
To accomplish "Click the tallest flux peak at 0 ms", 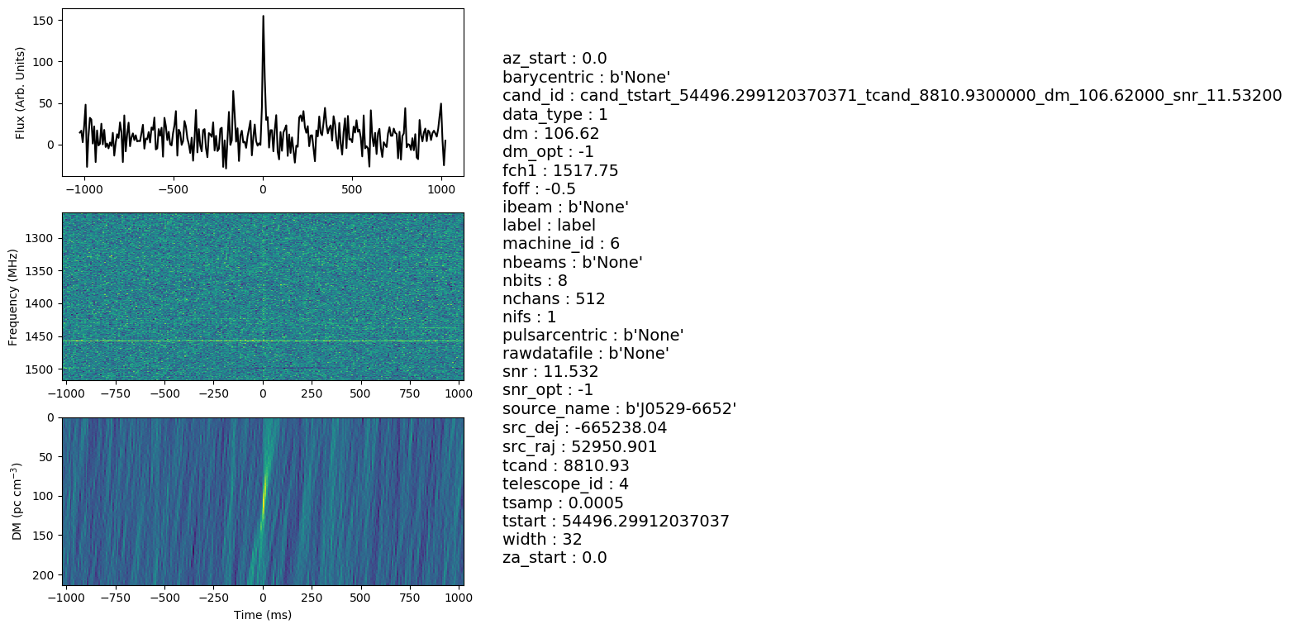I will tap(263, 18).
